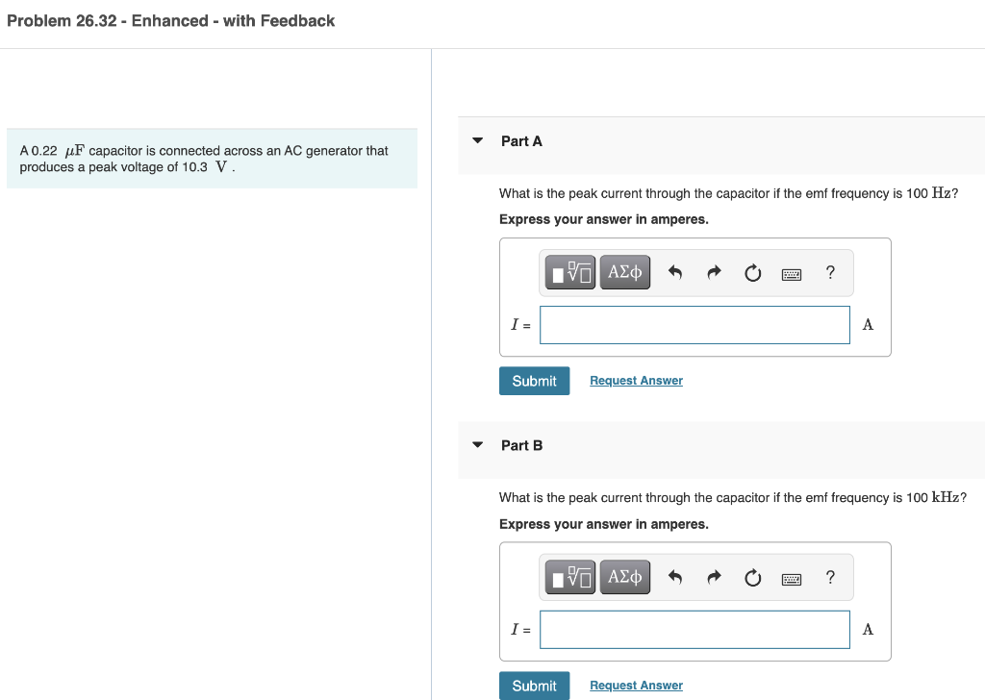Redo an entry in Part B editor
The width and height of the screenshot is (985, 700).
[x=714, y=577]
